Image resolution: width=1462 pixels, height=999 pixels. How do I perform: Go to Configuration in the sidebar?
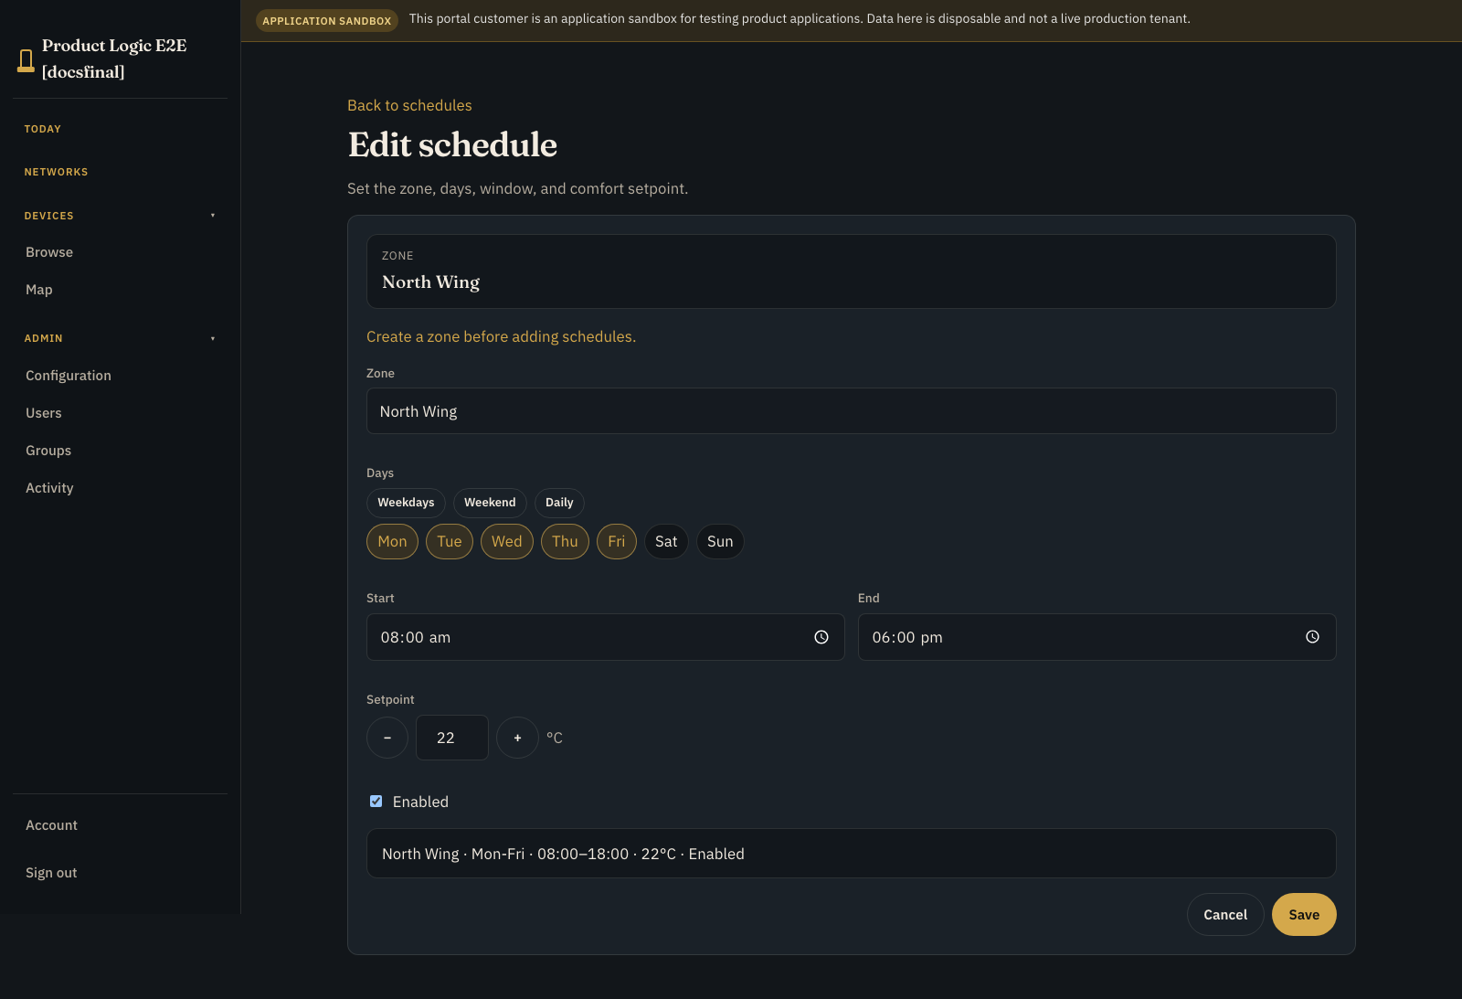tap(69, 376)
